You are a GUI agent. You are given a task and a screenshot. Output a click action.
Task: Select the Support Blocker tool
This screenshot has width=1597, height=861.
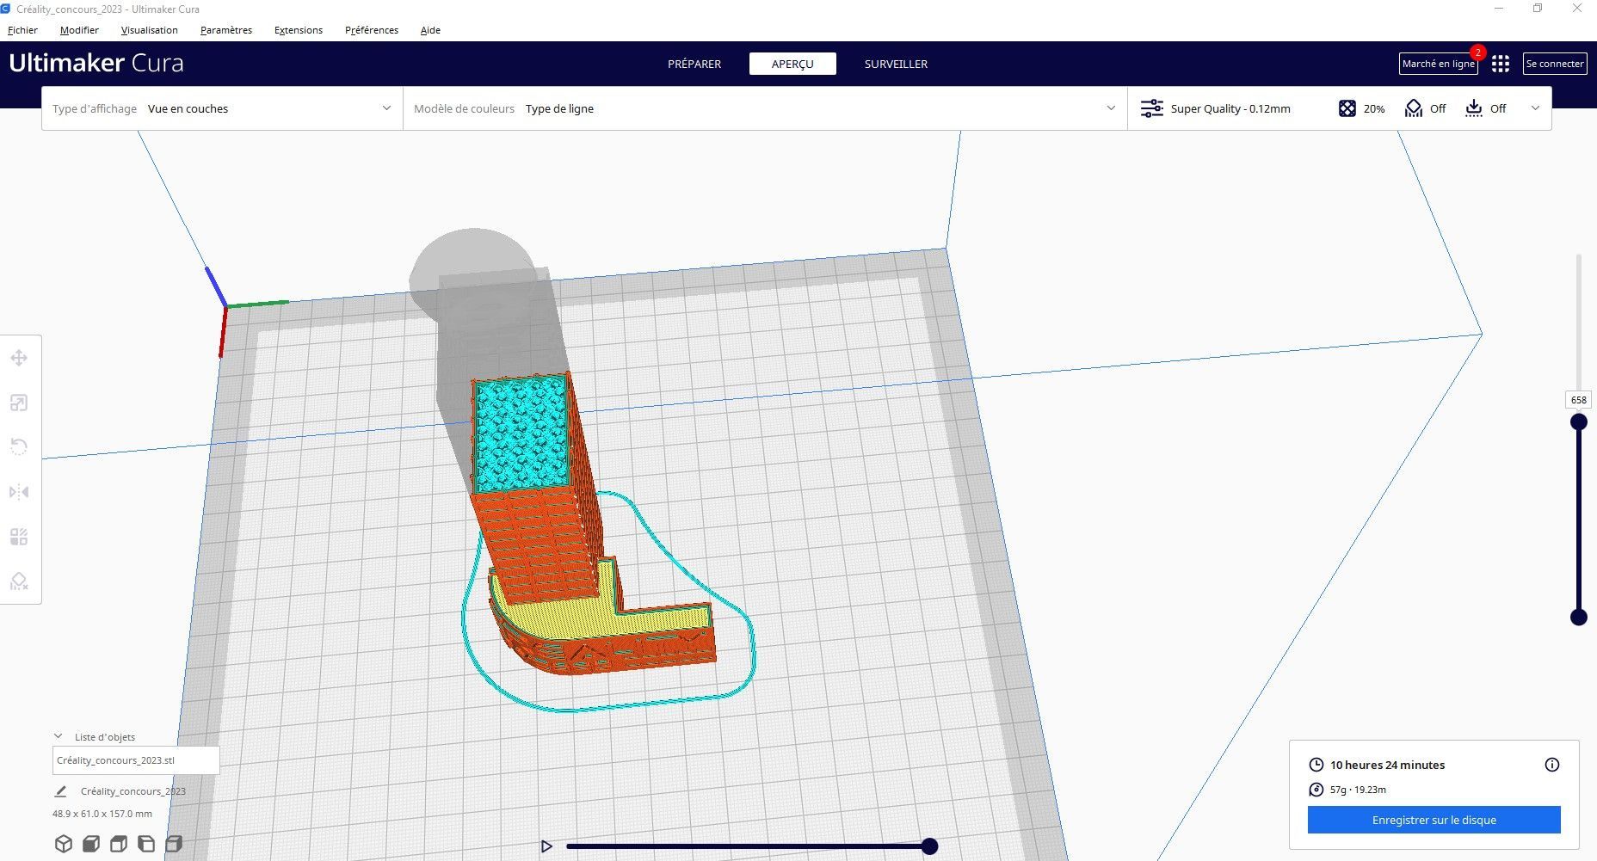coord(19,581)
